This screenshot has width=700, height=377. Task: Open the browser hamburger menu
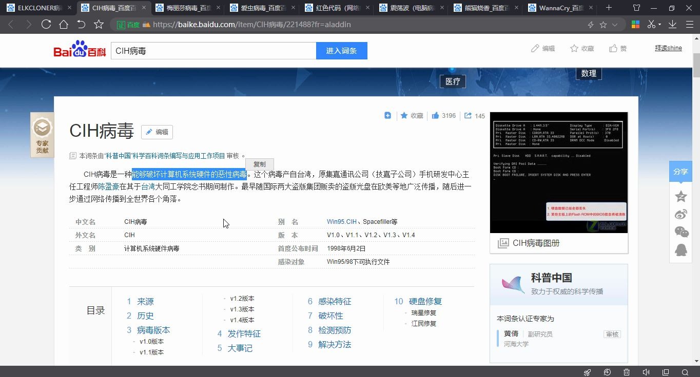point(690,24)
